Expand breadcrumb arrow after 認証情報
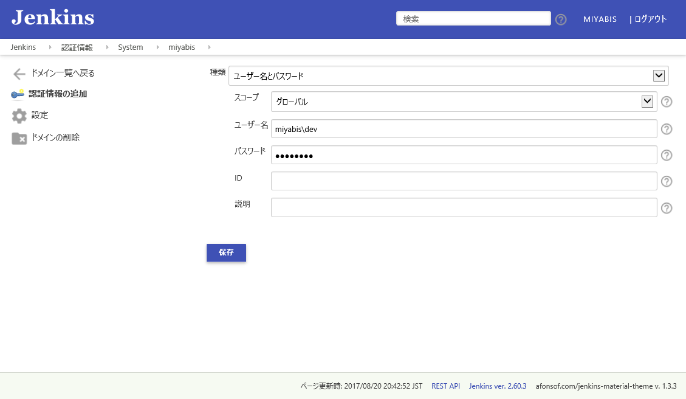Viewport: 686px width, 399px height. (107, 47)
